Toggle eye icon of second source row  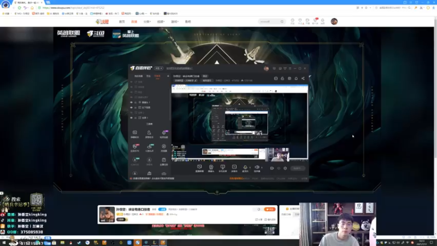coord(131,87)
